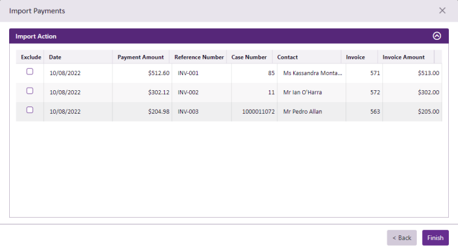Select the Ms Kassandra Monta... contact cell

(x=311, y=73)
